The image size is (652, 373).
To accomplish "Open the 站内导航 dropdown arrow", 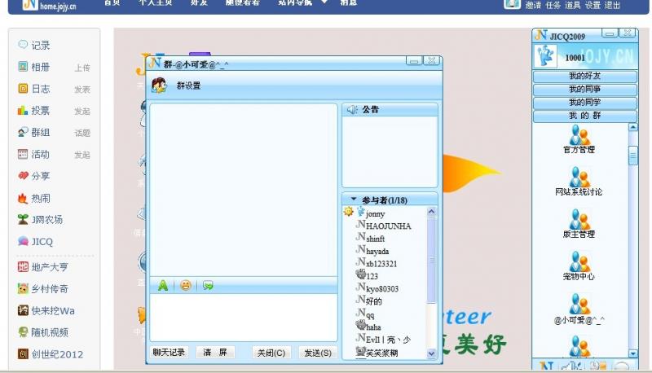I will pyautogui.click(x=324, y=2).
